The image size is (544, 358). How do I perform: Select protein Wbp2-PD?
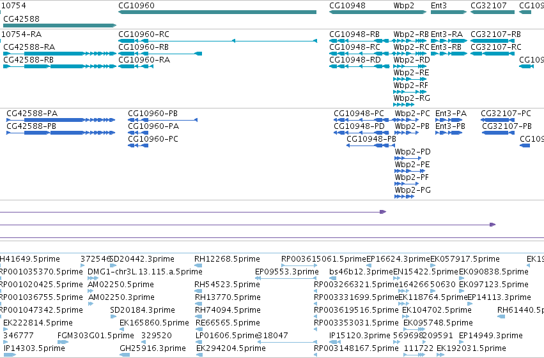[412, 152]
